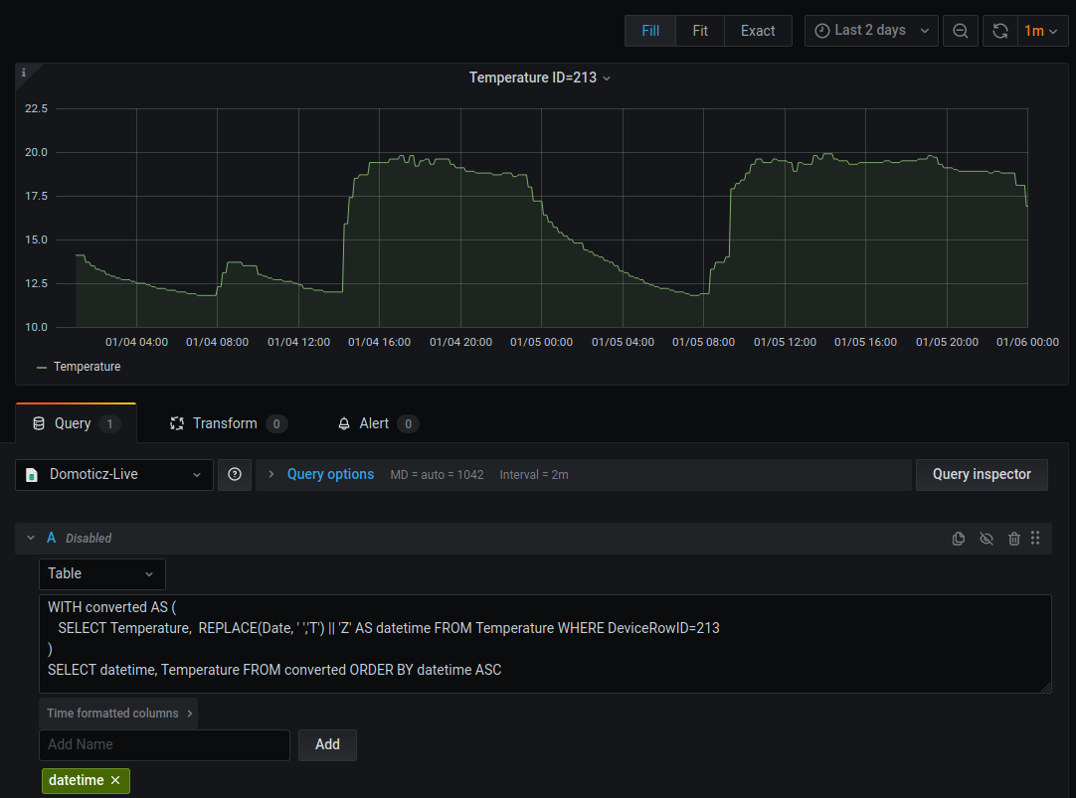
Task: Collapse query A with its chevron
Action: 30,539
